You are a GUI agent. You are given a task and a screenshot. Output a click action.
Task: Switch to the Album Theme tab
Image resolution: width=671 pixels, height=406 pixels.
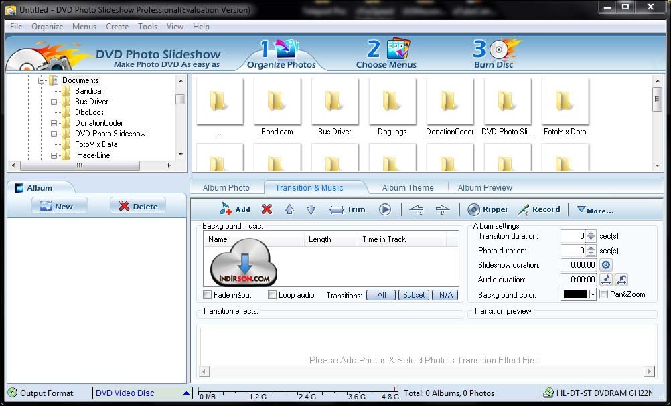click(408, 187)
